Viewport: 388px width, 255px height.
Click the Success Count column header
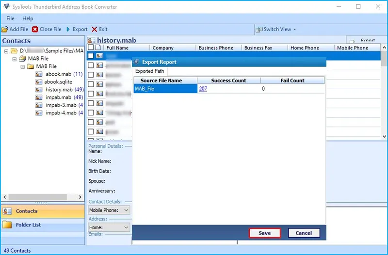click(228, 80)
